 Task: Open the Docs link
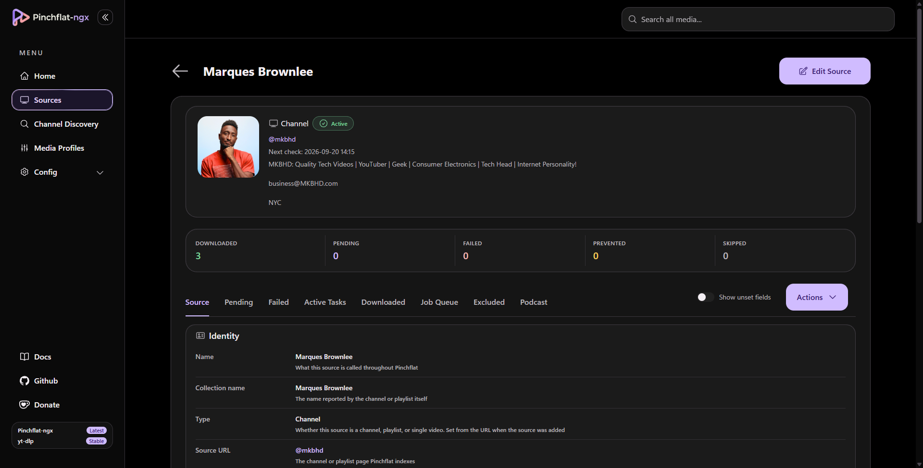coord(36,357)
